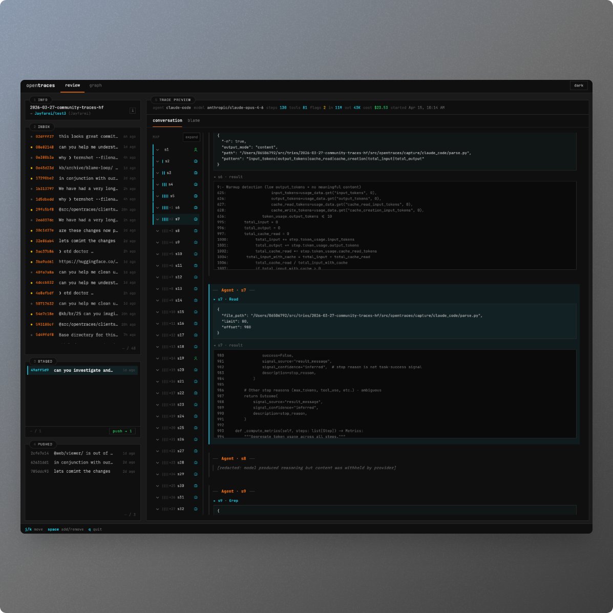
Task: Click the user icon on step s1
Action: 196,150
